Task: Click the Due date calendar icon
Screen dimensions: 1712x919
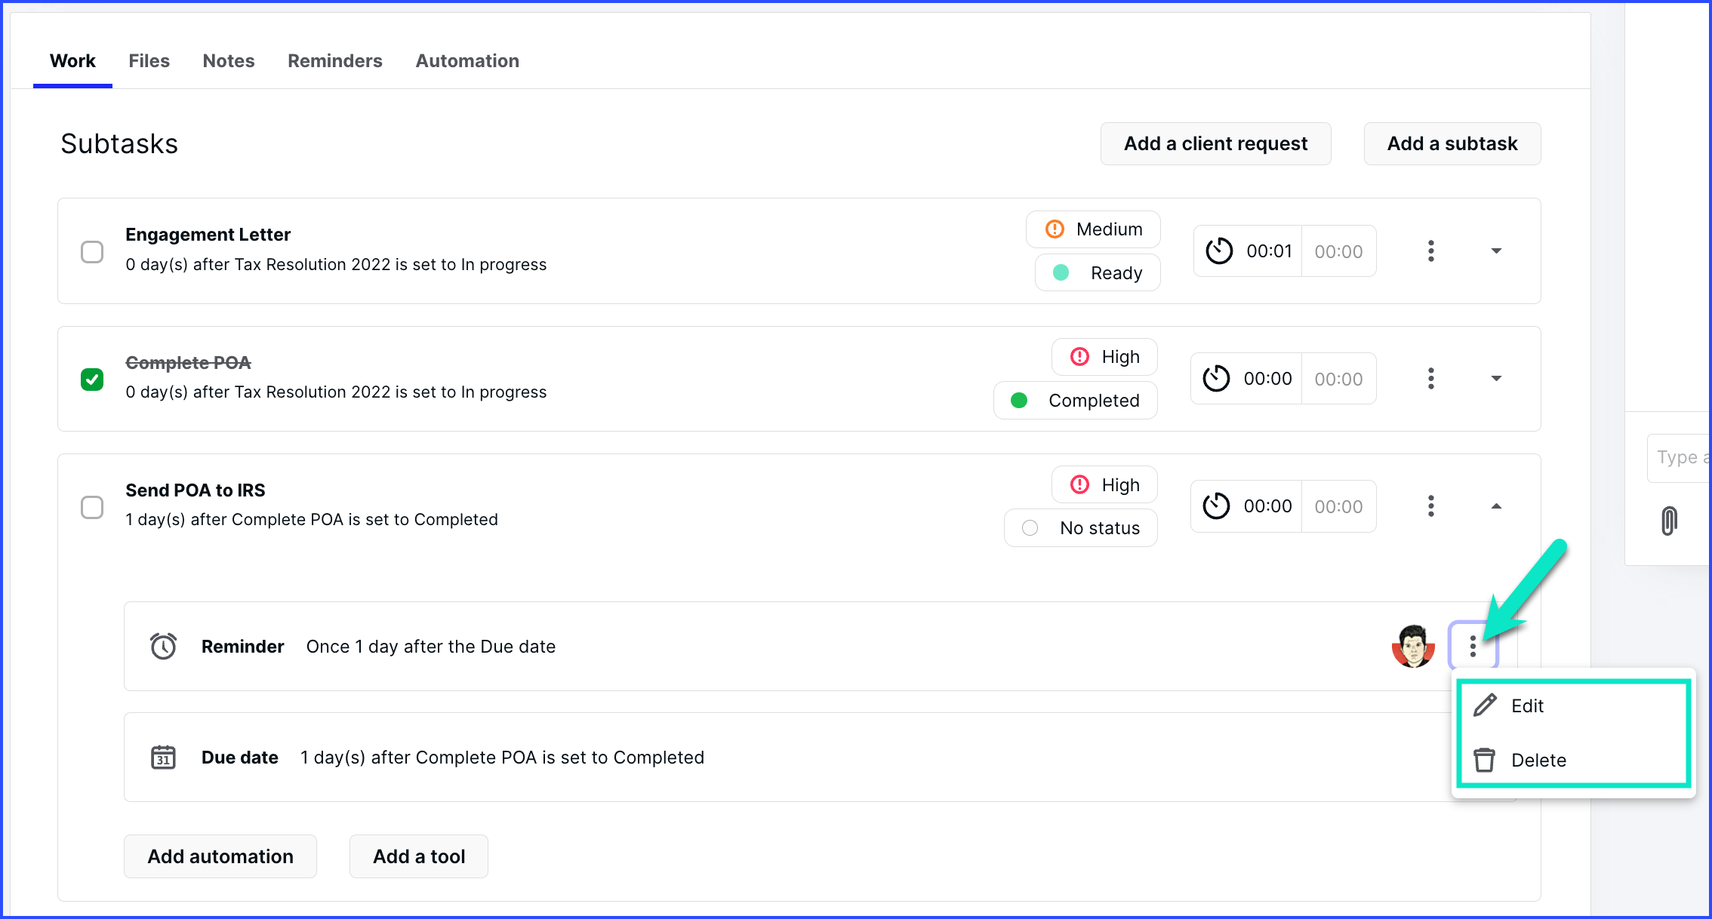Action: [x=163, y=757]
